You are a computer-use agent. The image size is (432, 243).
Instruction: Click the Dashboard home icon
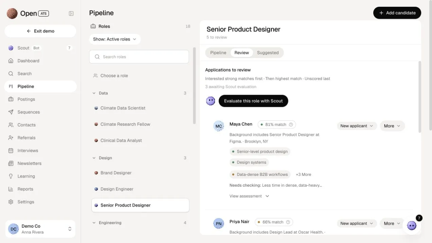pyautogui.click(x=11, y=61)
